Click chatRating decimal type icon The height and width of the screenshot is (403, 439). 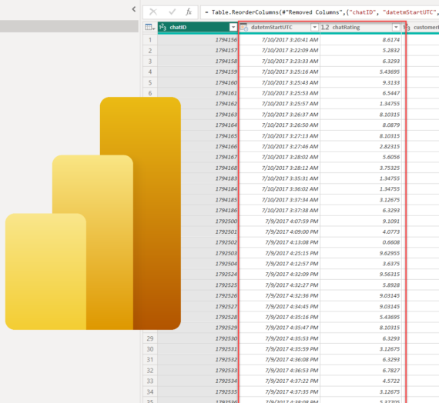[x=325, y=27]
